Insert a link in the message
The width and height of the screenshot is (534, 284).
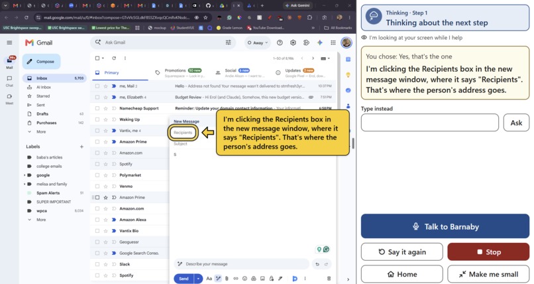click(x=236, y=279)
